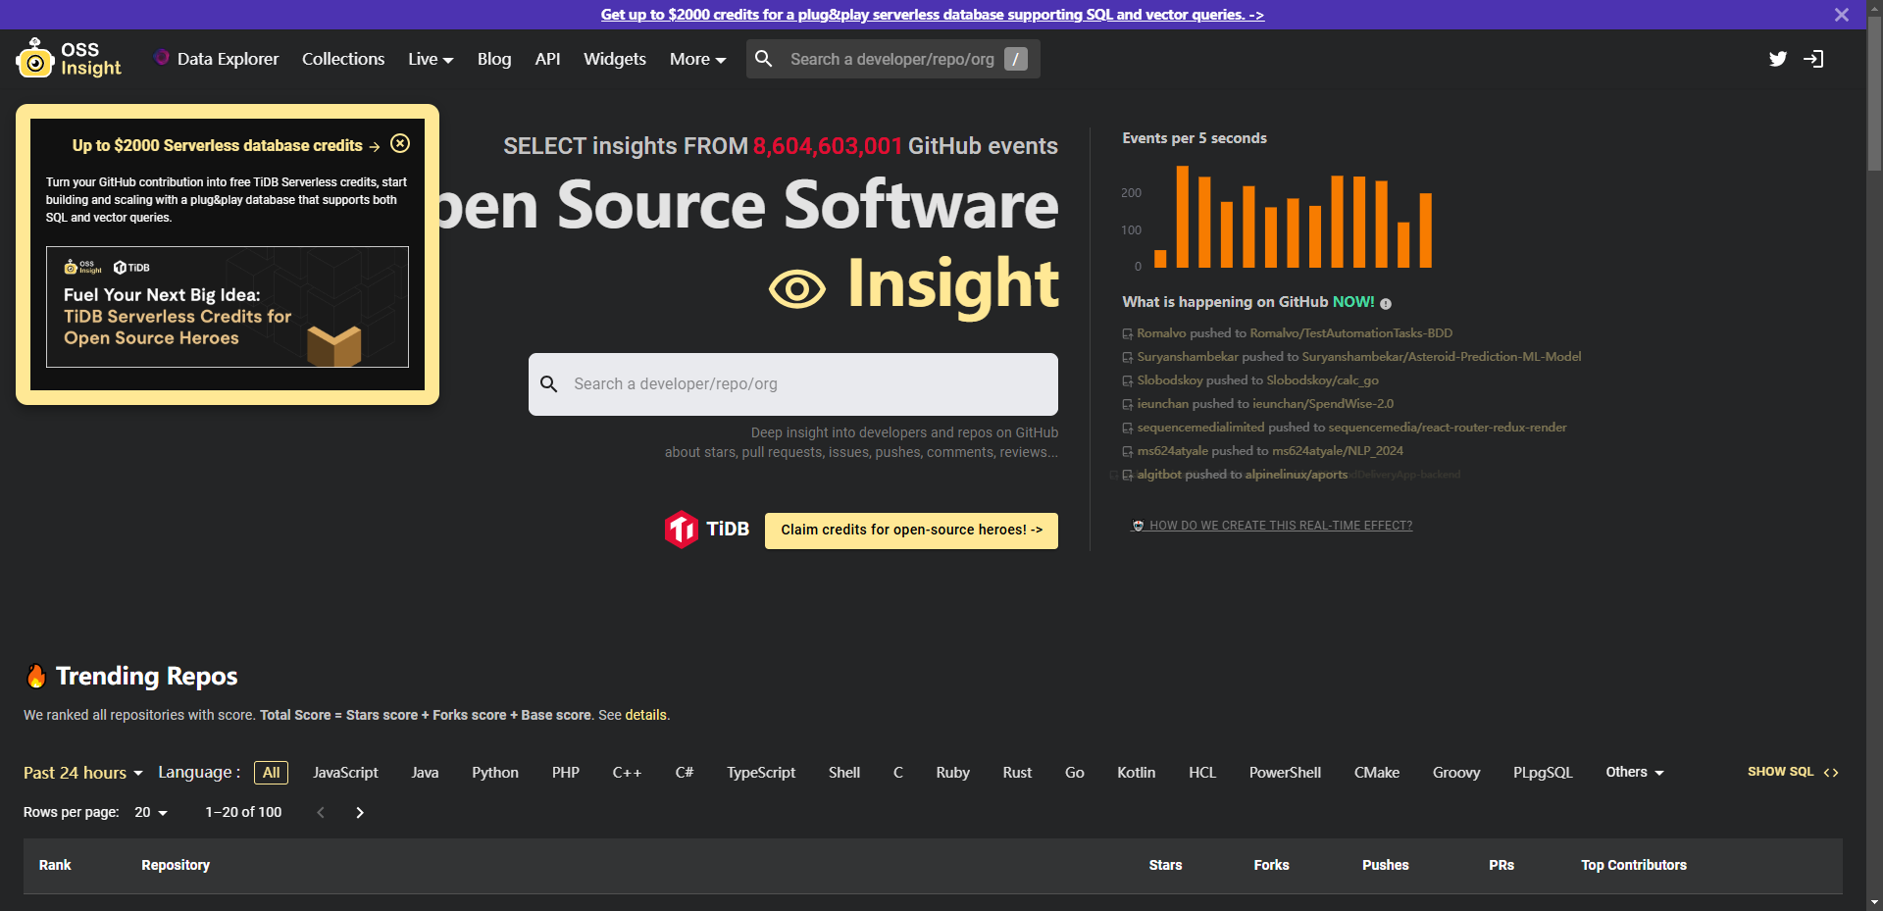Toggle SHOW SQL for trending repos
The width and height of the screenshot is (1883, 911).
tap(1780, 772)
